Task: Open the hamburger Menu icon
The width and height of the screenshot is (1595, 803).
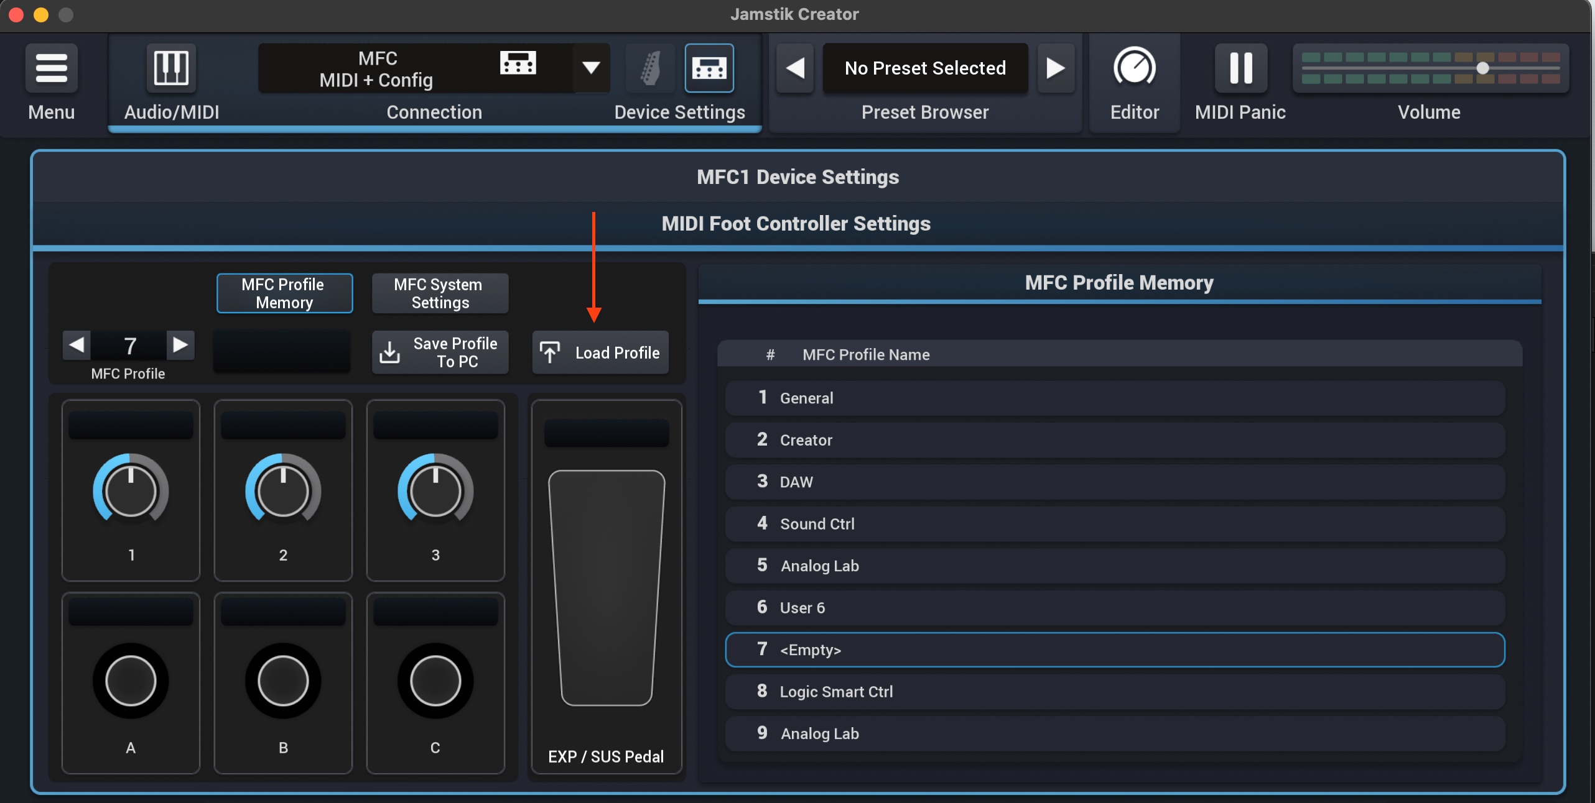Action: (x=52, y=68)
